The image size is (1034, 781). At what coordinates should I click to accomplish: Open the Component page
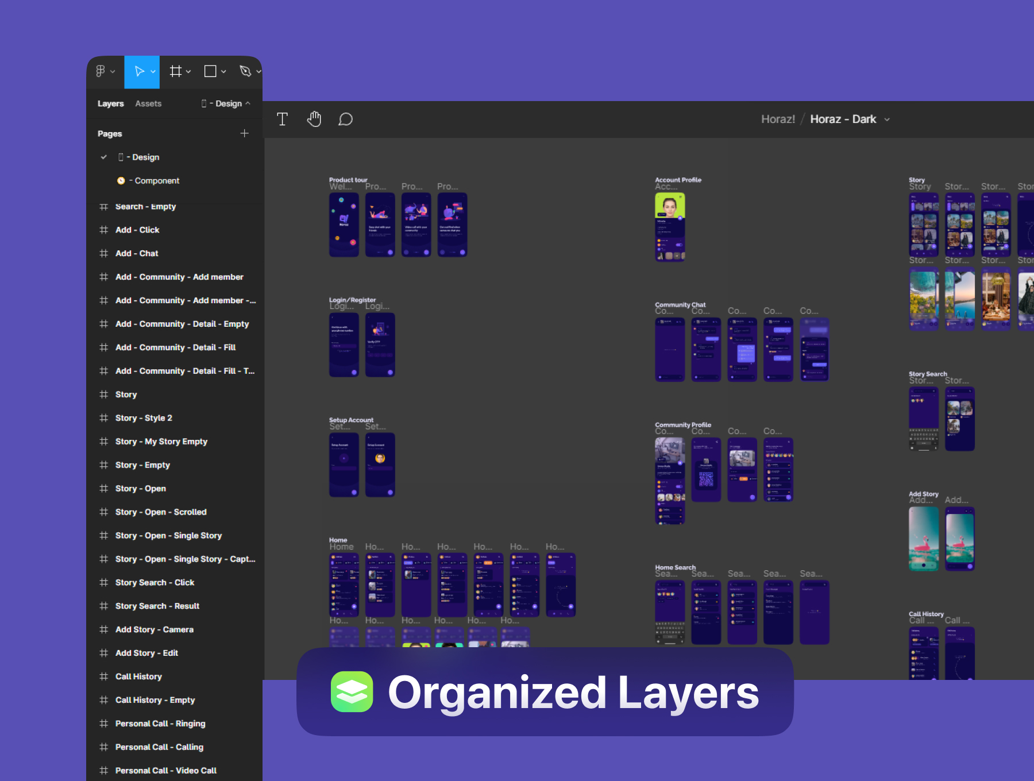coord(156,181)
